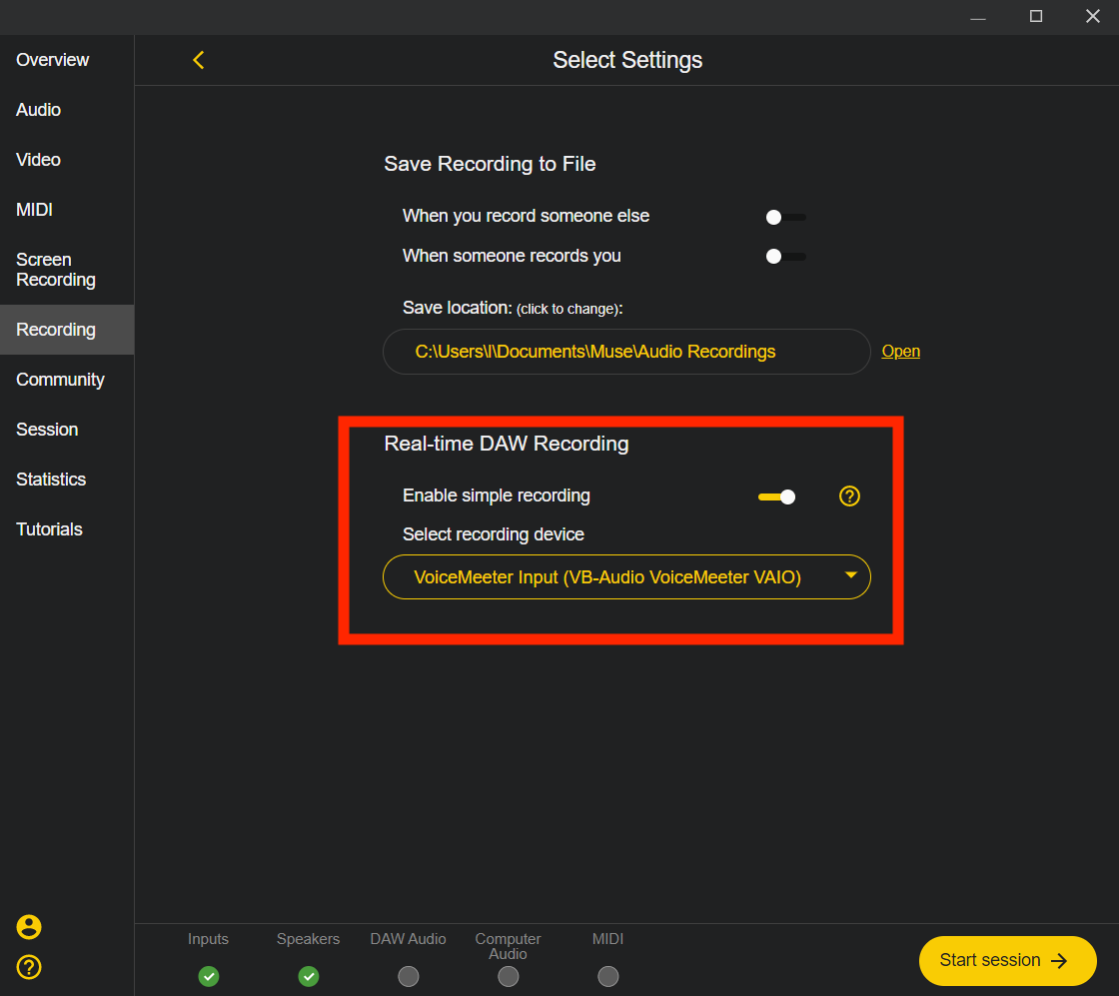Click the yellow back arrow icon

pyautogui.click(x=198, y=60)
